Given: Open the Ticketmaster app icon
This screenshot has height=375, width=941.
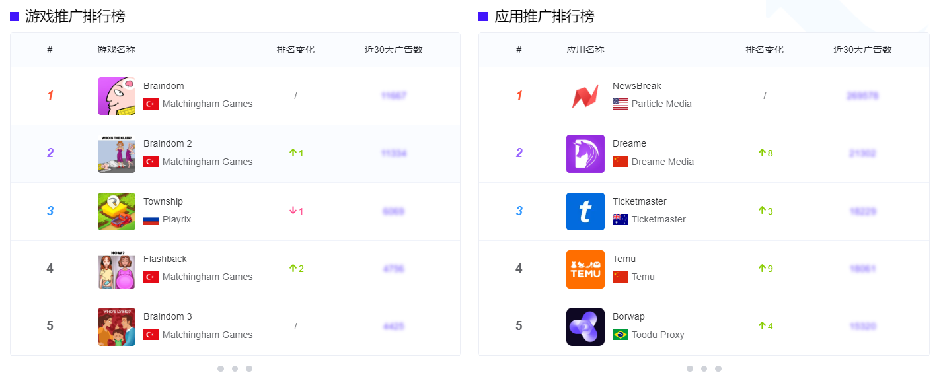Looking at the screenshot, I should (x=585, y=211).
